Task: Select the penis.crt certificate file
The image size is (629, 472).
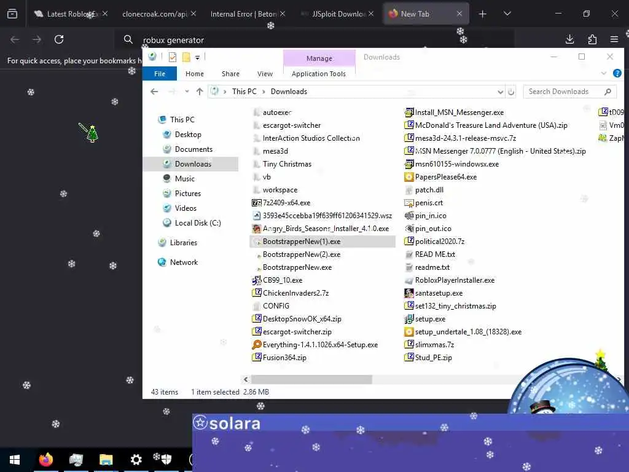Action: (x=424, y=203)
